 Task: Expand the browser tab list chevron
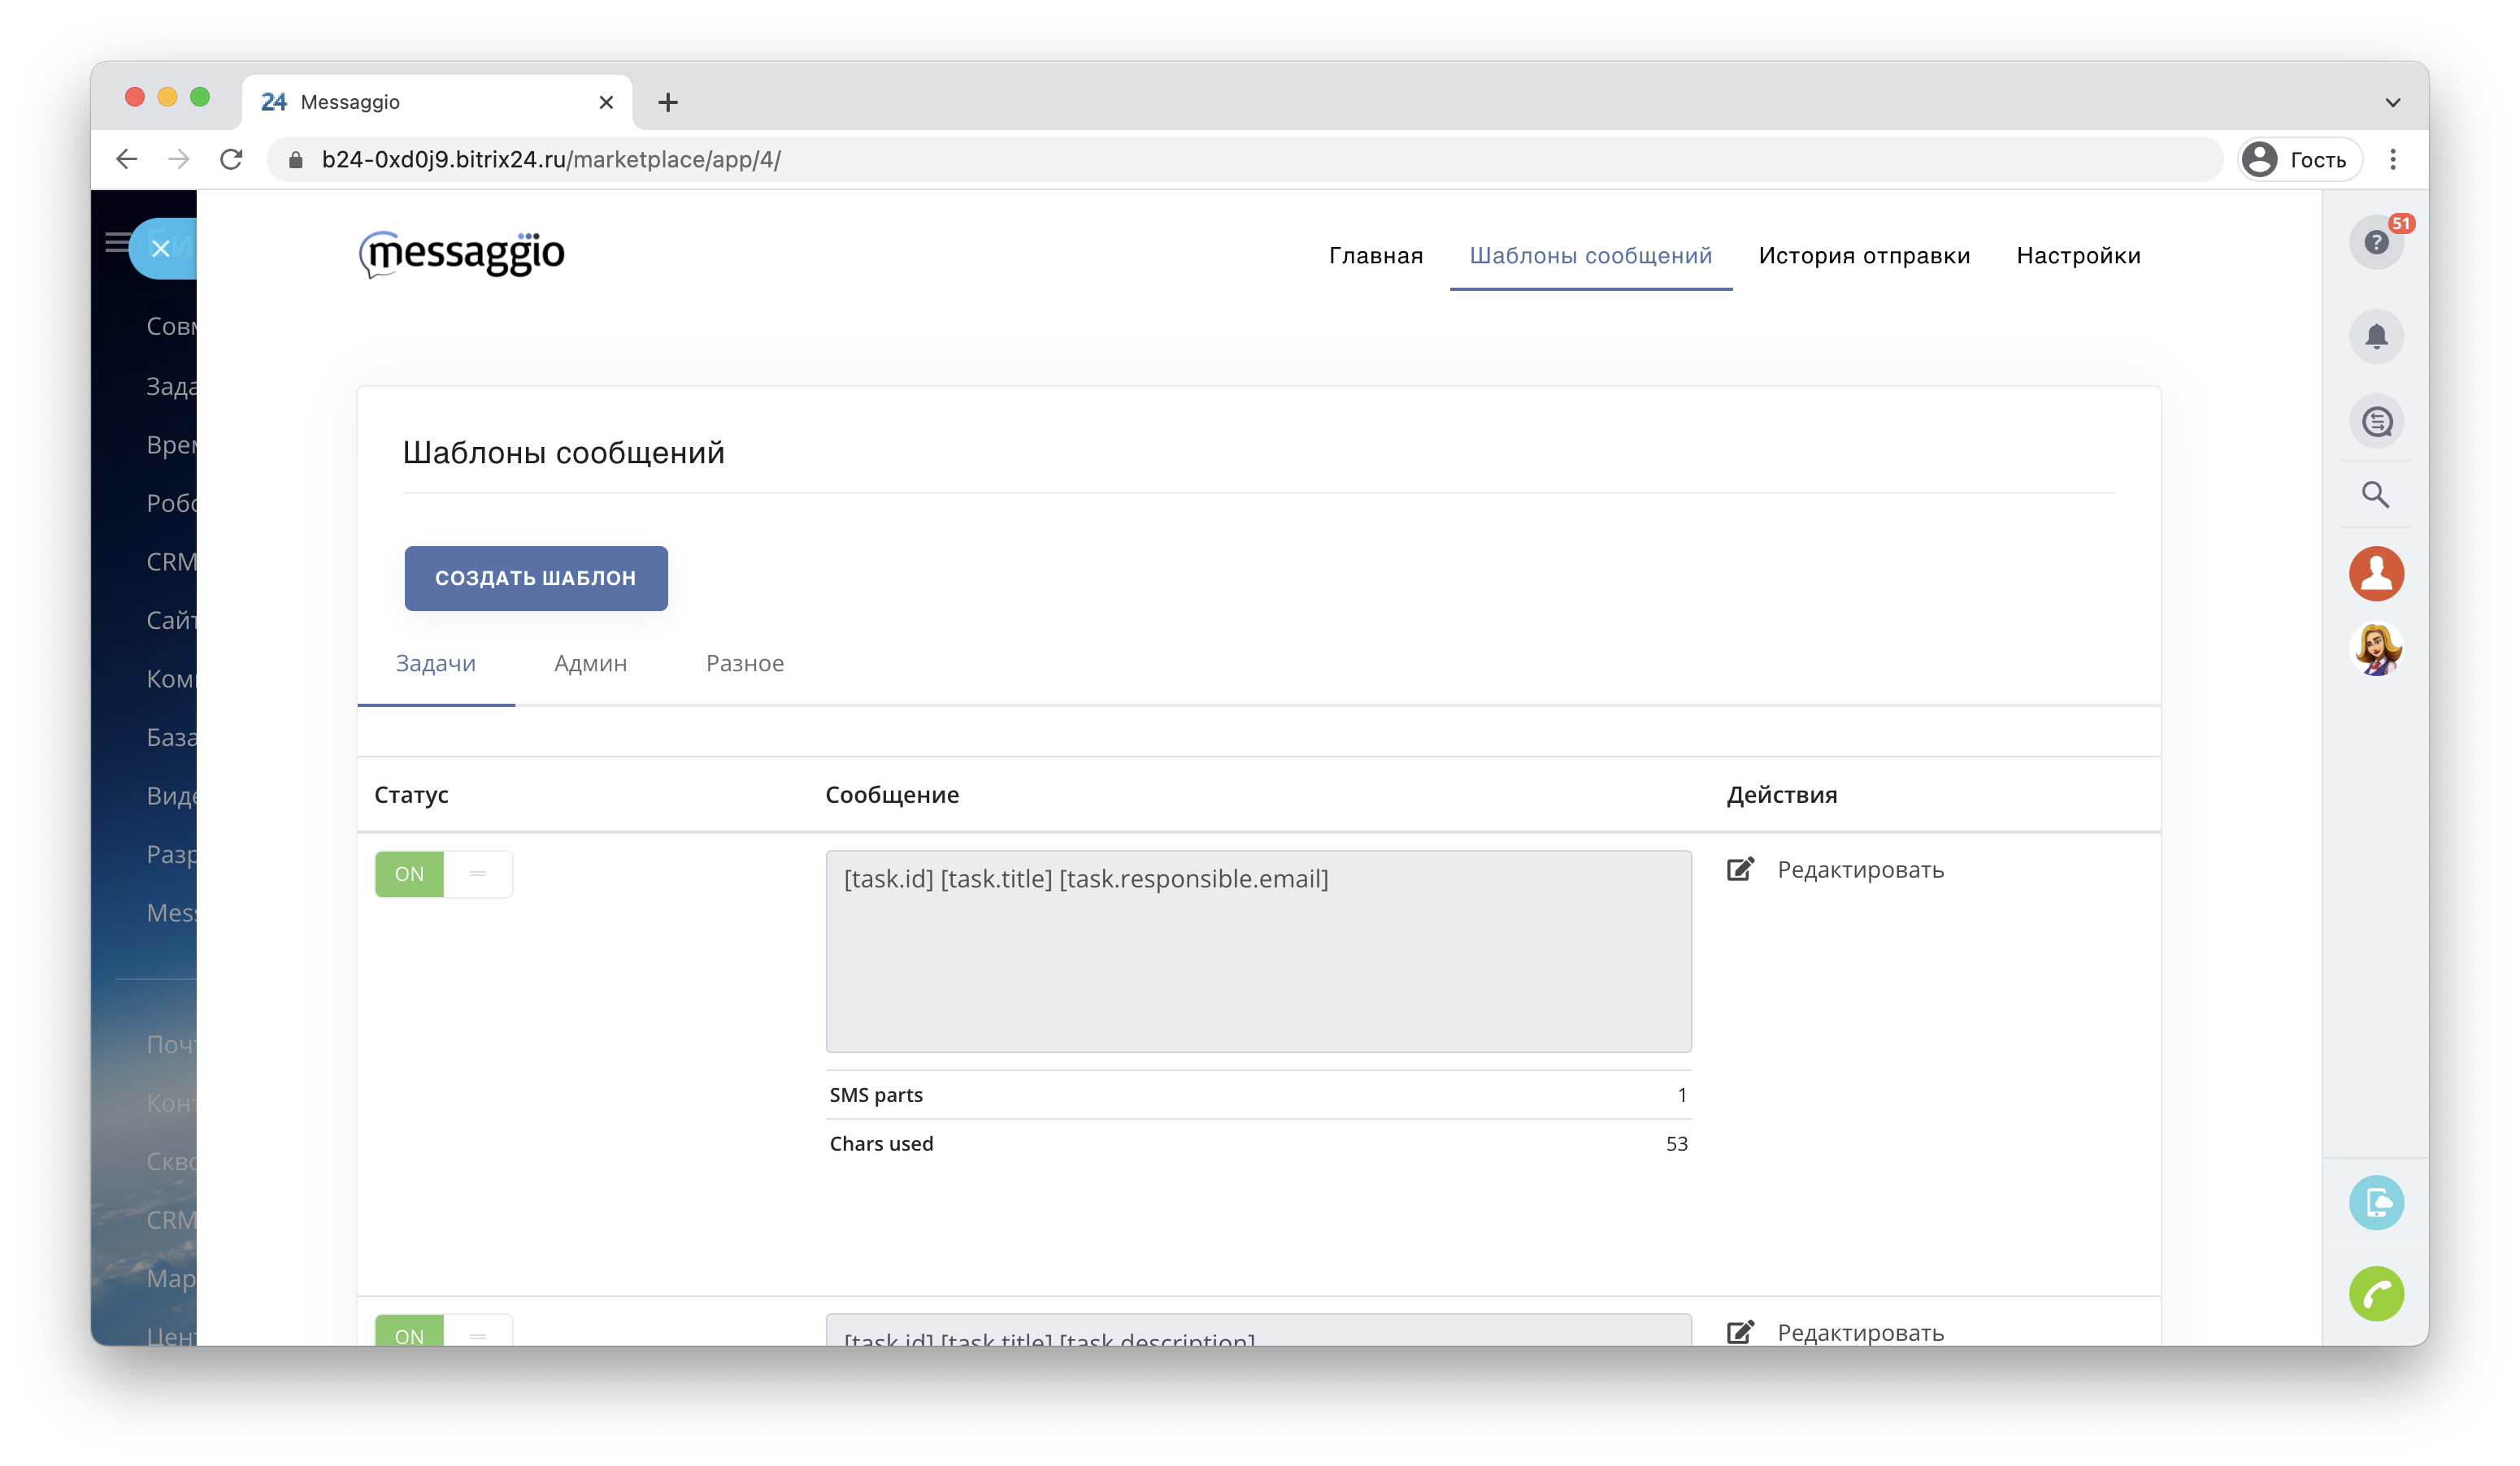point(2392,102)
